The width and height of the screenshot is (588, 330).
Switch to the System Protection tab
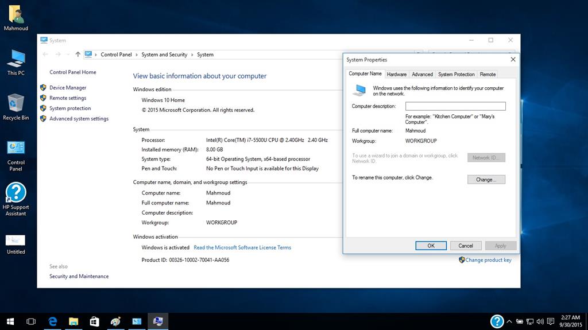[x=456, y=74]
